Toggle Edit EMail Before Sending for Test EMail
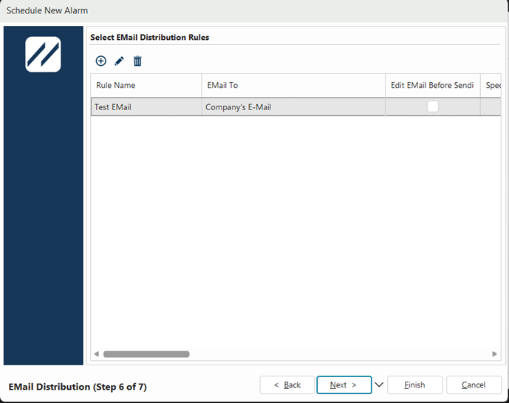 point(433,106)
